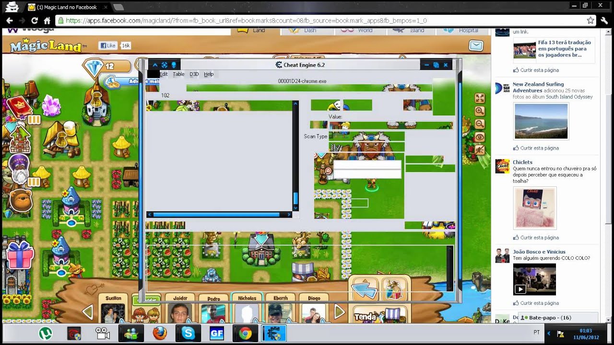Click the skull icon in Cheat Engine titlebar
This screenshot has width=614, height=345.
pos(174,65)
